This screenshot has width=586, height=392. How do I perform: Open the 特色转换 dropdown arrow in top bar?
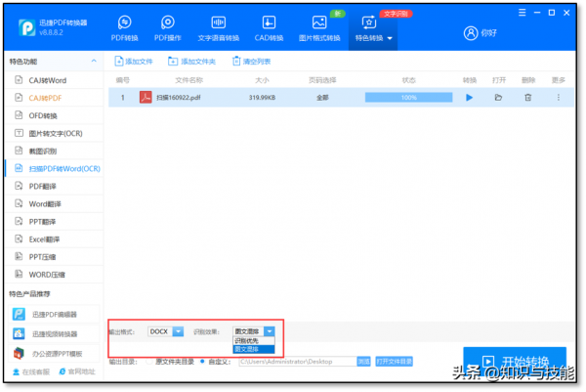point(391,39)
